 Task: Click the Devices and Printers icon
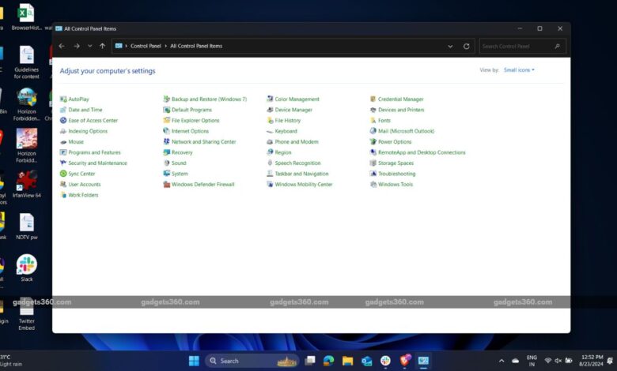(x=373, y=110)
